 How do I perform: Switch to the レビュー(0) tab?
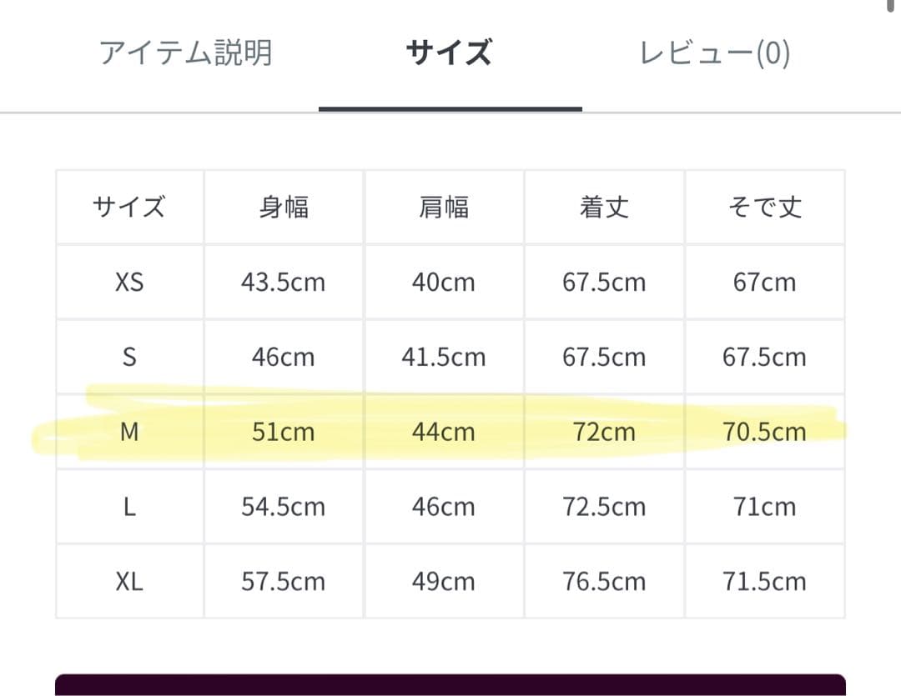coord(714,53)
